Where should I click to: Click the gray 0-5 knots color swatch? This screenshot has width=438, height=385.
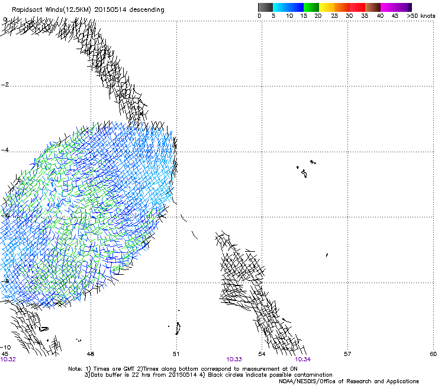265,7
